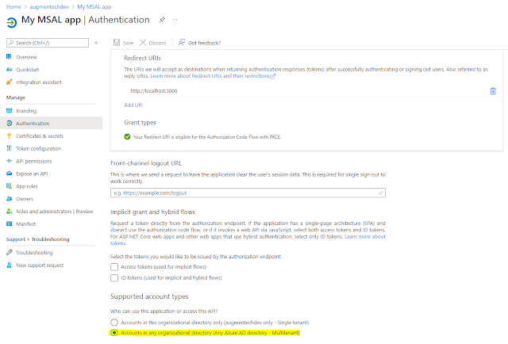Click the Front-channel logout URL field
The height and width of the screenshot is (344, 508).
point(248,193)
